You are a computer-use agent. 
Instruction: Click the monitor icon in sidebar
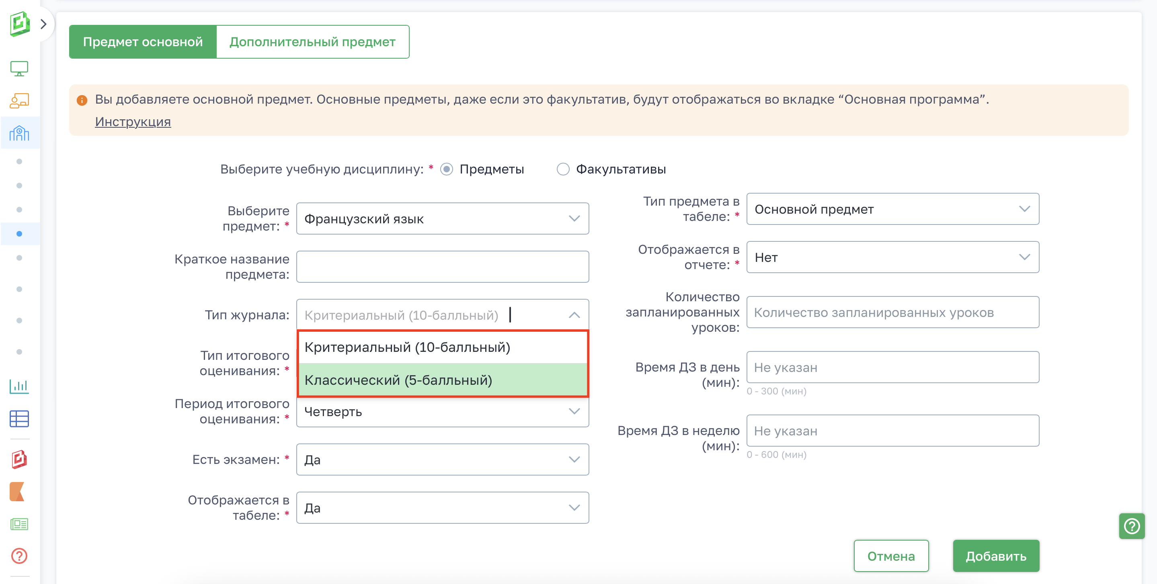19,69
